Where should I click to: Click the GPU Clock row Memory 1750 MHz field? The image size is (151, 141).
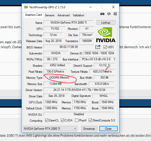[x=80, y=102]
